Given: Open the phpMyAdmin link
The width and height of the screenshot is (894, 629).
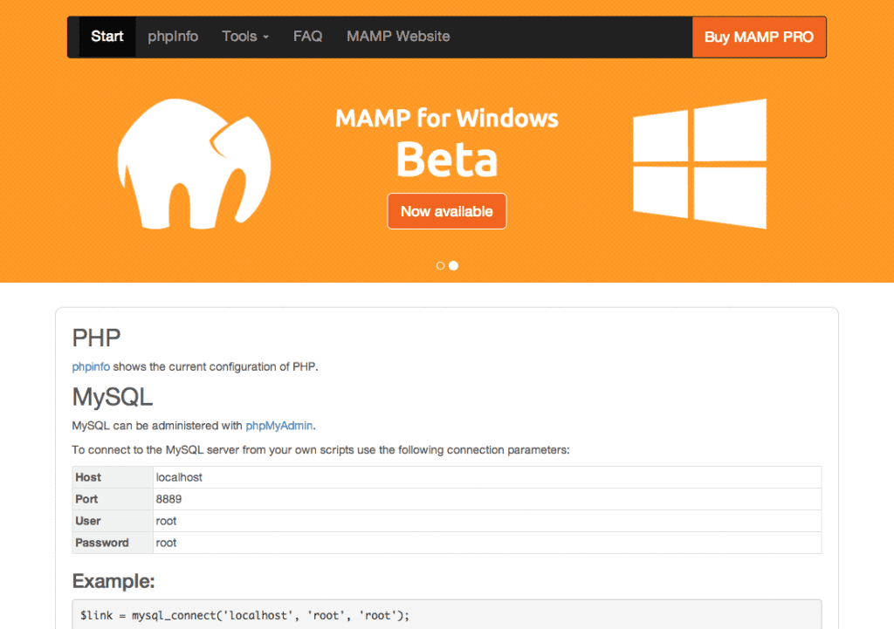Looking at the screenshot, I should click(279, 426).
